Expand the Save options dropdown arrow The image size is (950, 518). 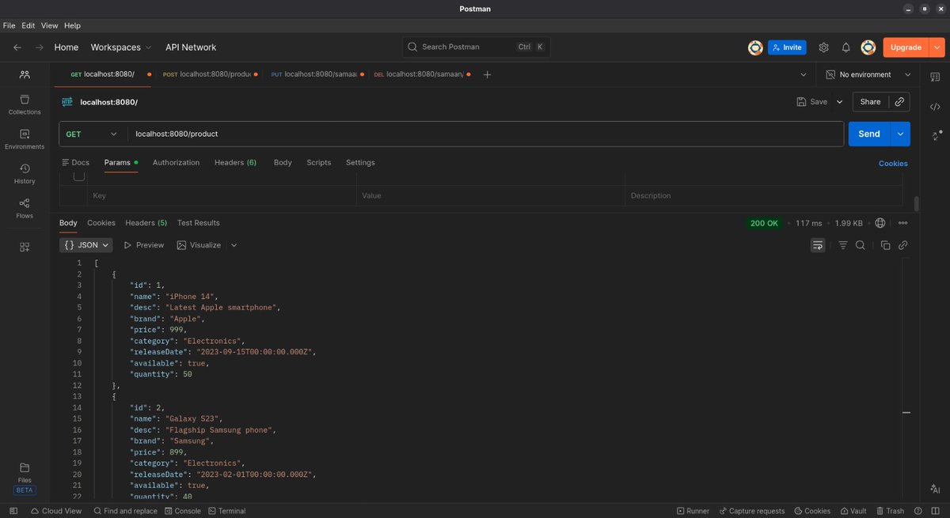[x=840, y=102]
